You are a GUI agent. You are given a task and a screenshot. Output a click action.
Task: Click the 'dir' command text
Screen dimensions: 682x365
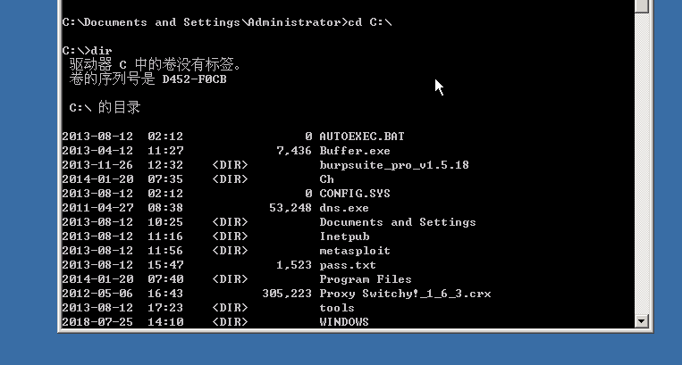[x=101, y=51]
